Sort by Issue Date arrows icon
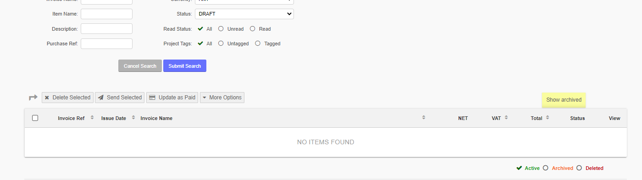Image resolution: width=642 pixels, height=180 pixels. pyautogui.click(x=133, y=118)
